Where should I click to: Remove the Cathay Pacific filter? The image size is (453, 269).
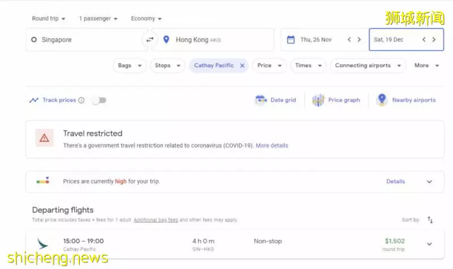242,66
